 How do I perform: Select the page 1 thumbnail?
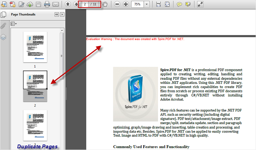[35, 47]
